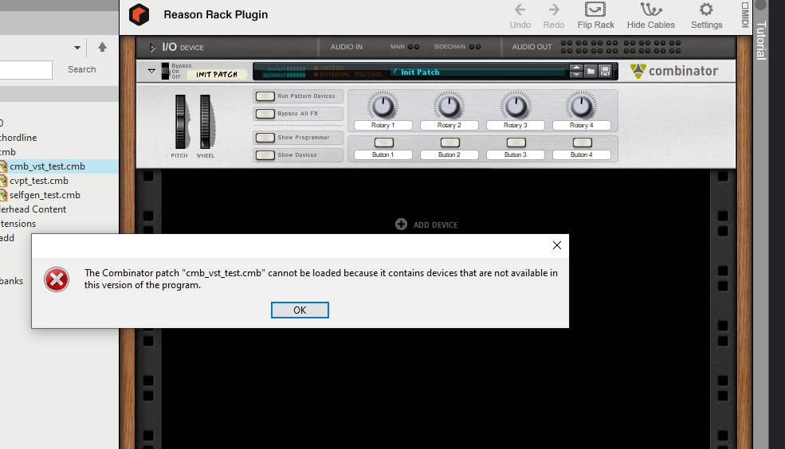Image resolution: width=785 pixels, height=449 pixels.
Task: Open the MIDI side tab
Action: click(745, 15)
